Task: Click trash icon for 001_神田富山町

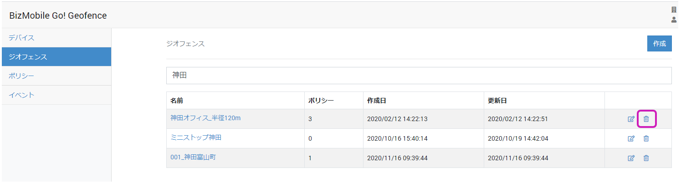Action: pos(646,158)
